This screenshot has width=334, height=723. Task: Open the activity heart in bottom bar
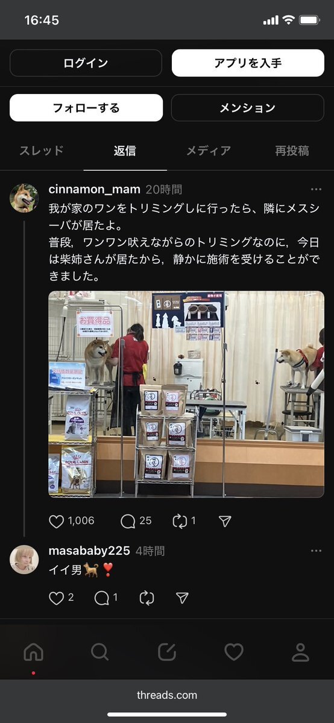point(233,652)
